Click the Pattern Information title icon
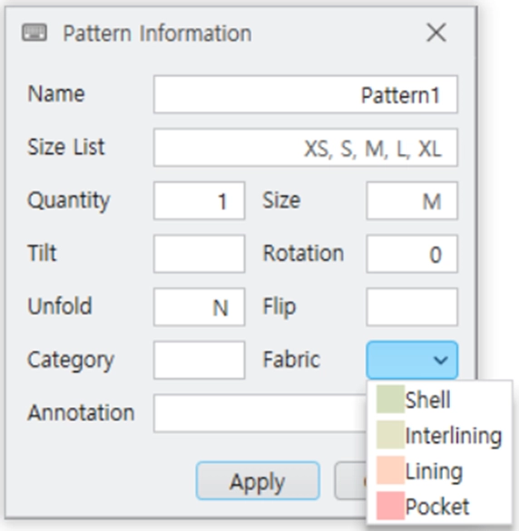Viewport: 519px width, 531px height. point(34,33)
